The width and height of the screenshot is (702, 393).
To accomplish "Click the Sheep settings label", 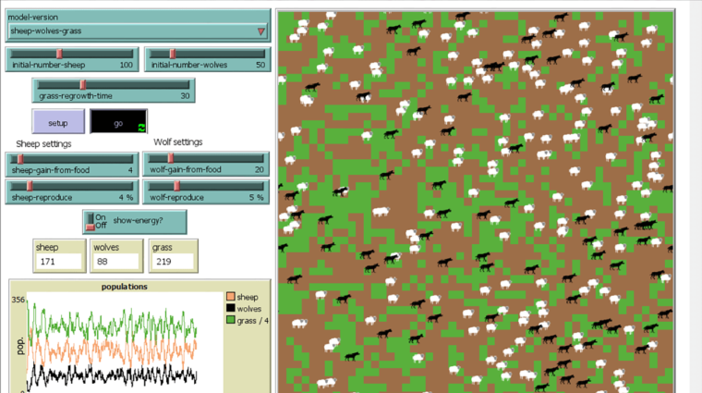I will (x=44, y=144).
